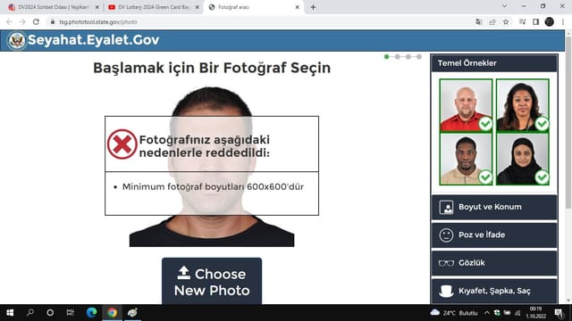Open the Boyut ve Konum section
Image resolution: width=572 pixels, height=321 pixels.
[x=494, y=207]
